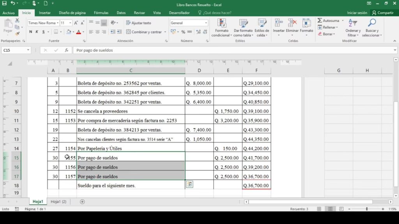Image resolution: width=399 pixels, height=224 pixels.
Task: Click the percent style icon
Action: coord(183,32)
